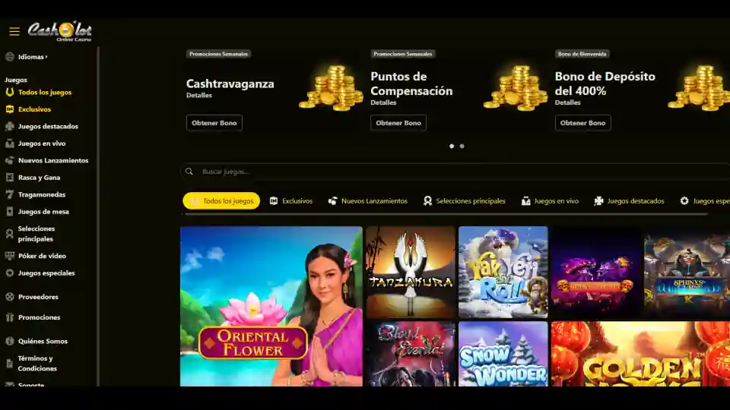
Task: Switch to second promo carousel dot
Action: click(462, 146)
